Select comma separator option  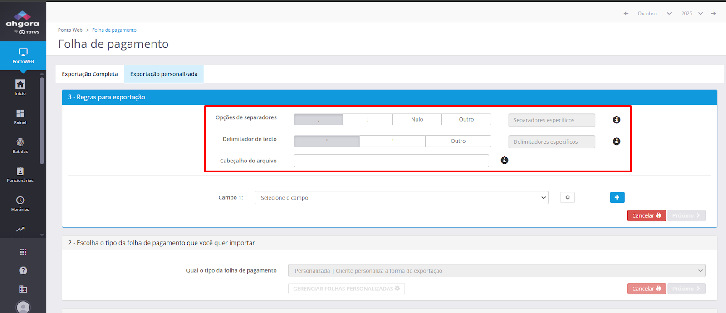click(x=319, y=119)
